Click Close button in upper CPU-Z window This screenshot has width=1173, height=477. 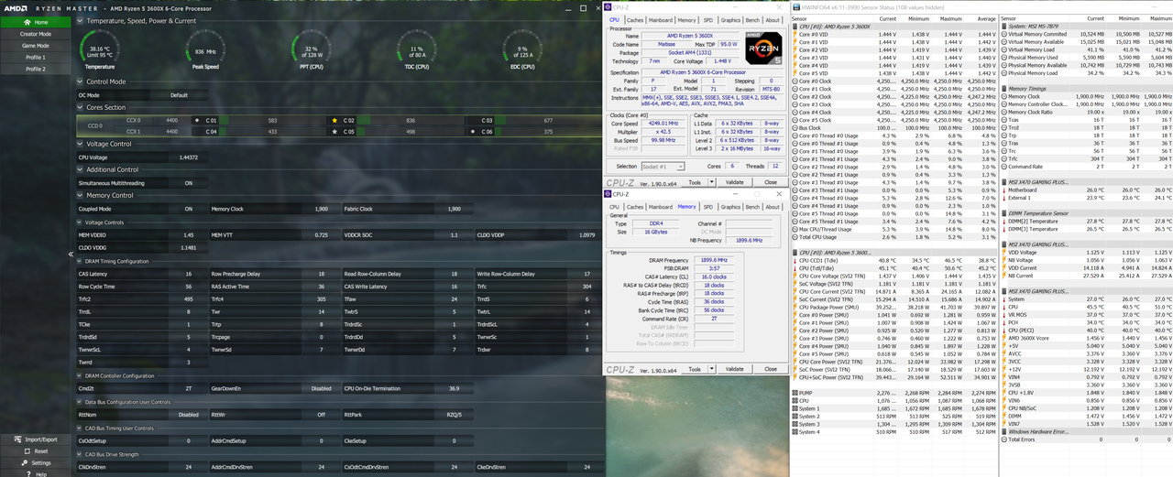(770, 182)
